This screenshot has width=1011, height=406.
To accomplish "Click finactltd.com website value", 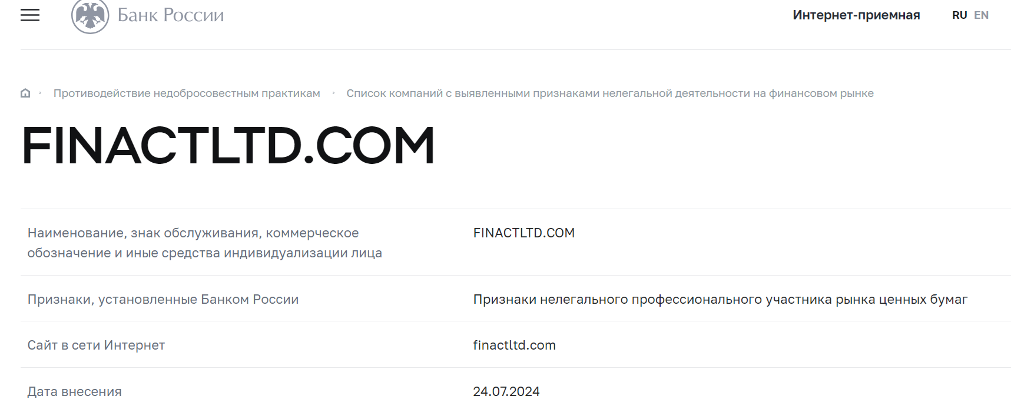I will [515, 345].
